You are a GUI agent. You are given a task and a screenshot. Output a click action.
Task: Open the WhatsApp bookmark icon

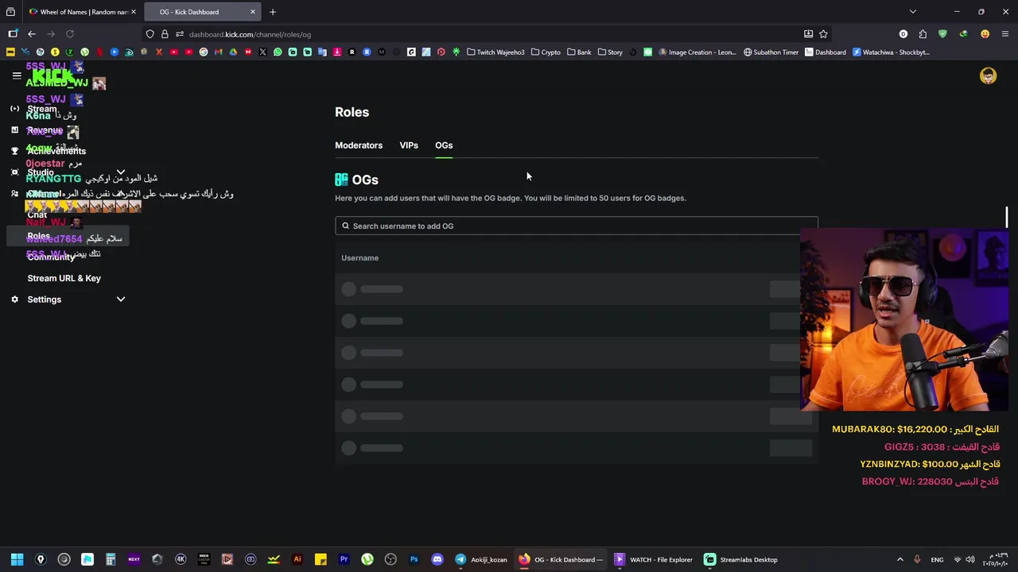(278, 52)
